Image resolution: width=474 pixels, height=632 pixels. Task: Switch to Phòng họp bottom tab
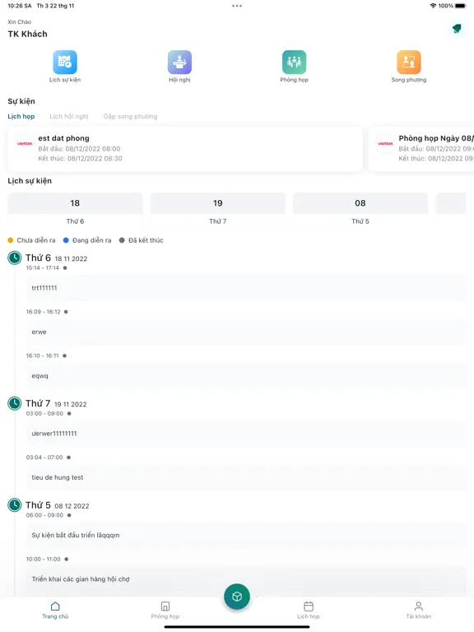(x=165, y=611)
